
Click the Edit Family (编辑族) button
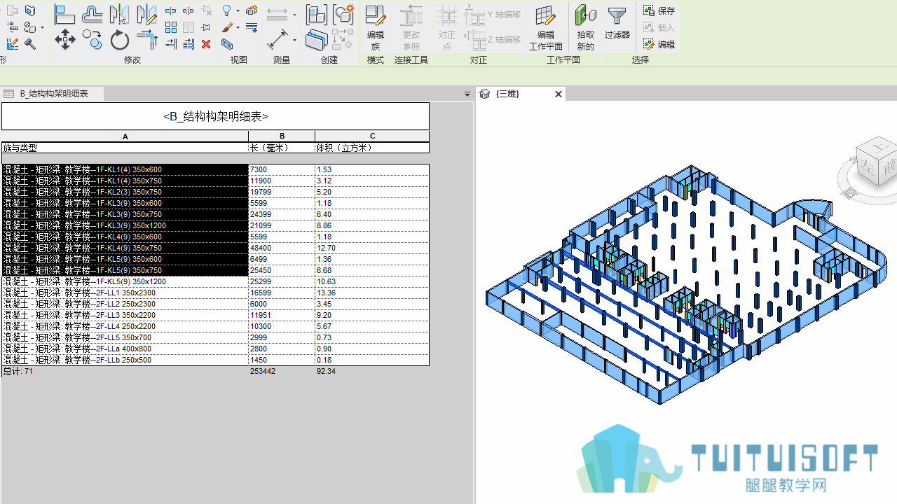(x=376, y=28)
